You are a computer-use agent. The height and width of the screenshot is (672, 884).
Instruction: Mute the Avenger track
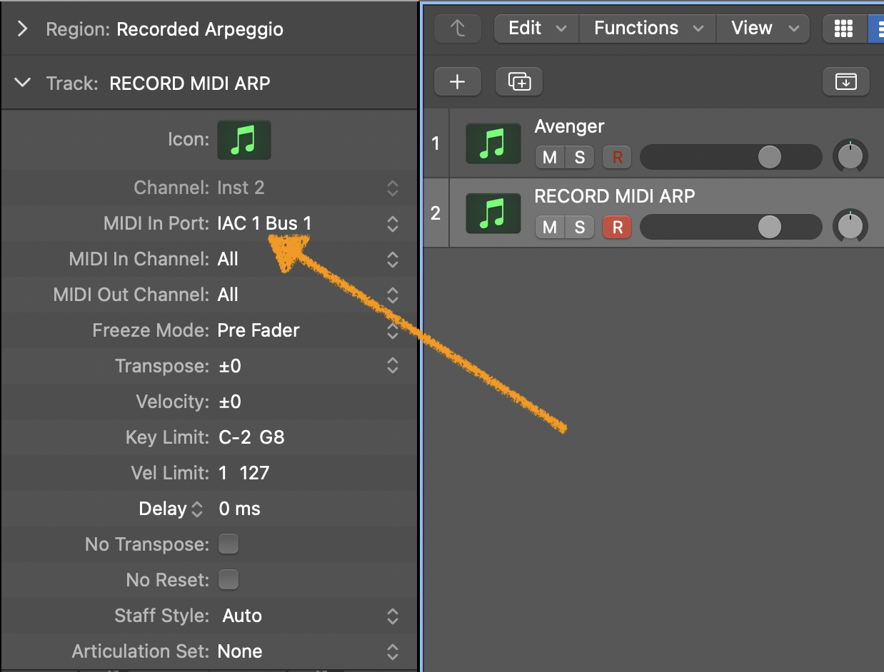(x=550, y=158)
